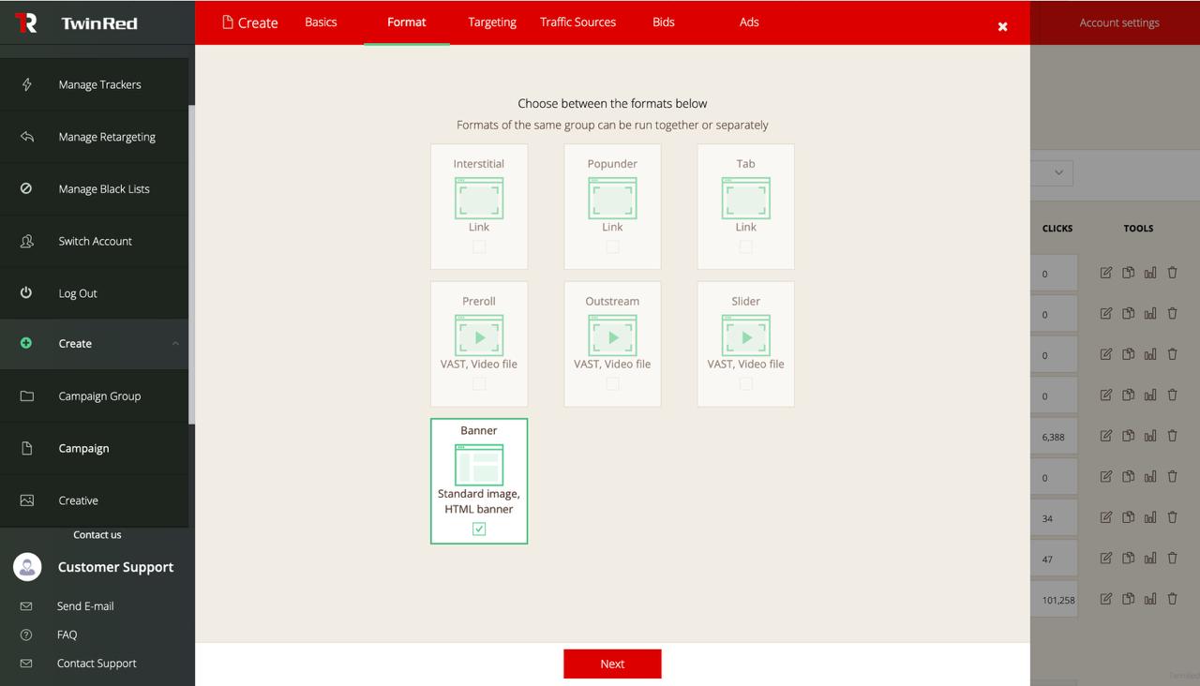Open the edit icon for the top campaign row
1200x686 pixels.
[x=1105, y=272]
